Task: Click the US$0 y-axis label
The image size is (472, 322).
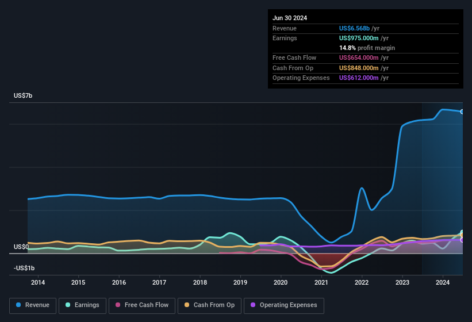Action: click(x=21, y=247)
